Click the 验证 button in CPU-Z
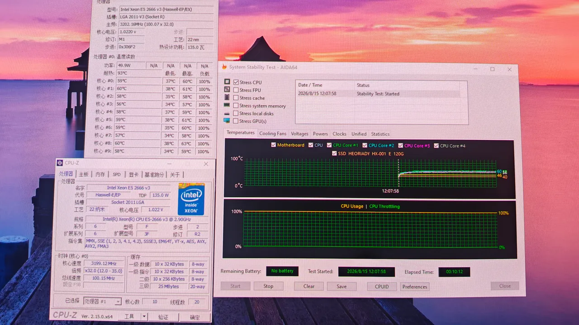This screenshot has width=579, height=325. tap(163, 317)
